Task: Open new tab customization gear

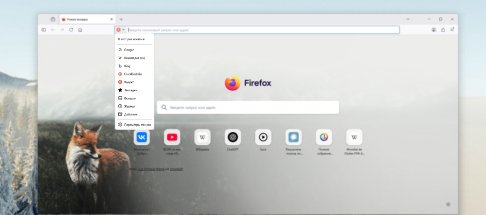Action: tap(448, 204)
